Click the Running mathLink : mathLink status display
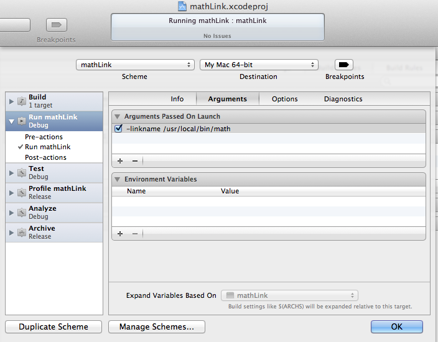This screenshot has width=438, height=342. click(x=218, y=27)
